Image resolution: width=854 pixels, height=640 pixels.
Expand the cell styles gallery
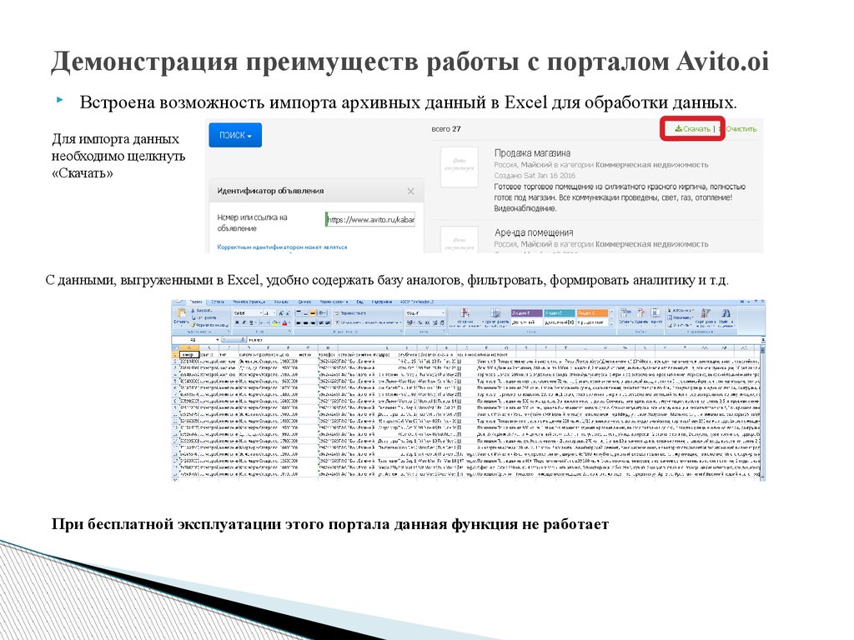coord(610,323)
